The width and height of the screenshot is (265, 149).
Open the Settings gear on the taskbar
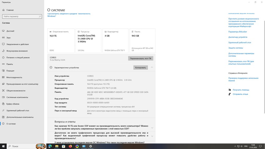tap(91, 146)
